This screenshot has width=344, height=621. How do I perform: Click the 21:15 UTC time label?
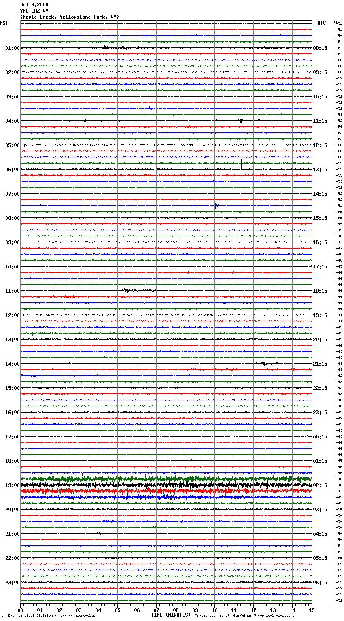(x=320, y=364)
